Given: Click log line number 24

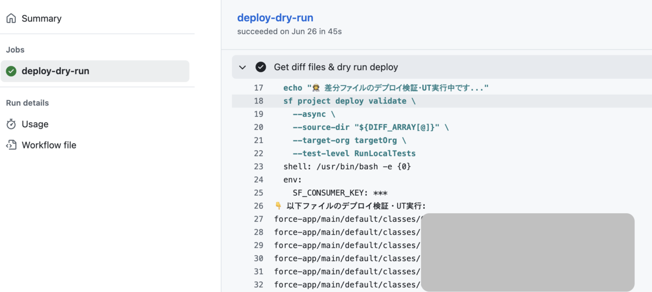Looking at the screenshot, I should 259,179.
